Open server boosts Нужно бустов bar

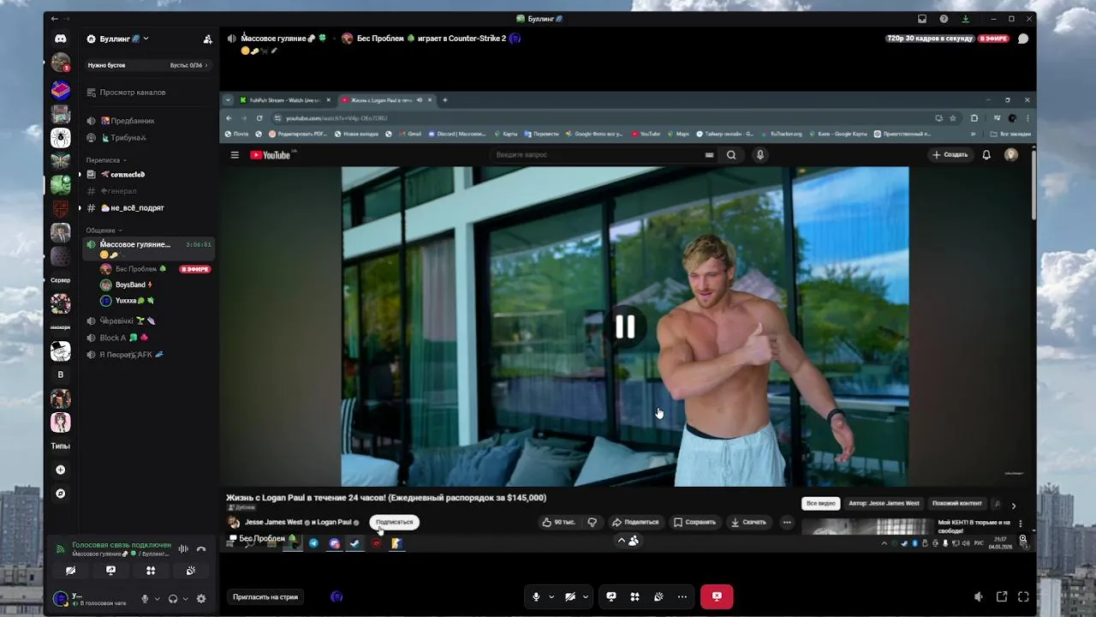[x=147, y=65]
